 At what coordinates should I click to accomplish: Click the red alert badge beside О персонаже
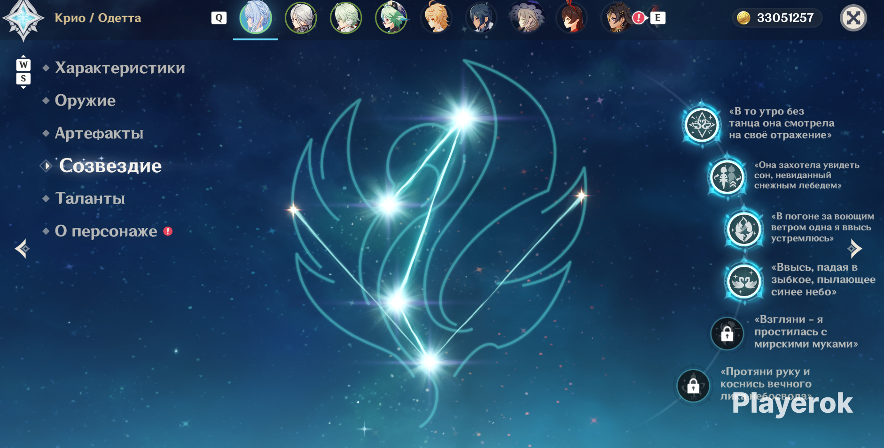coord(168,231)
